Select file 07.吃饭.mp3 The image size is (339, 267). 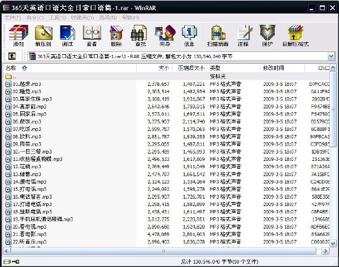(x=27, y=129)
